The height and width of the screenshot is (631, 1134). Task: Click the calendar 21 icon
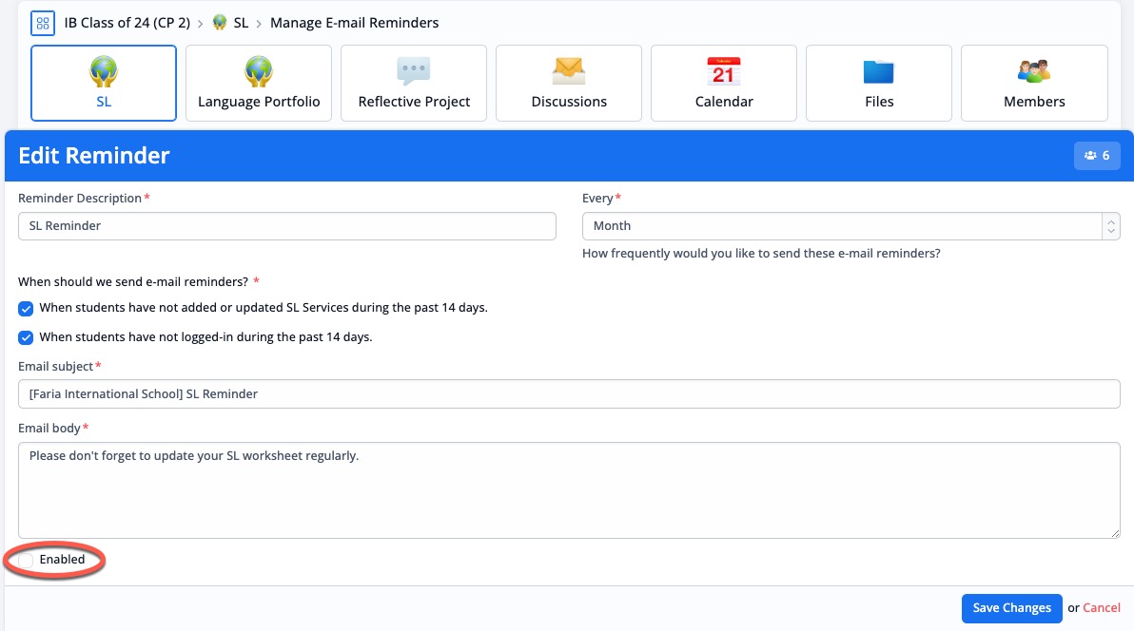point(724,71)
